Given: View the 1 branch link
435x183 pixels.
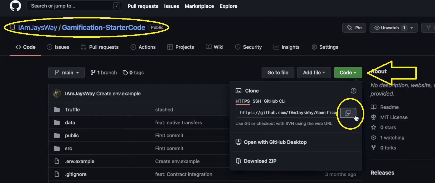Looking at the screenshot, I should [104, 73].
